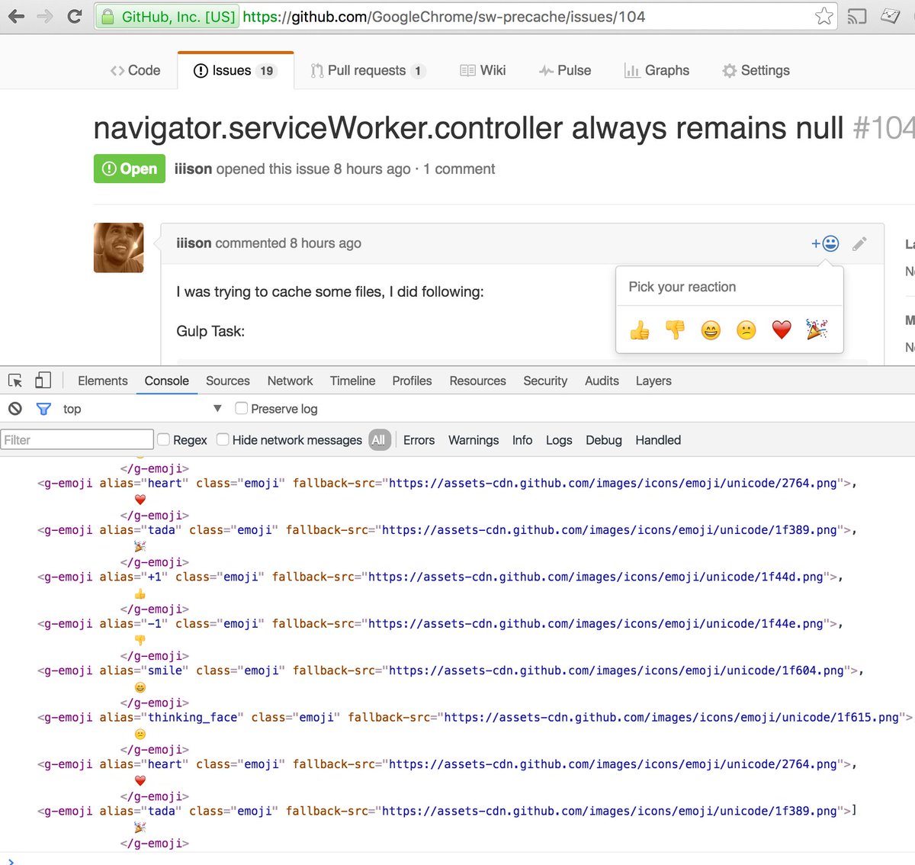Bookmark this page with the star icon
The height and width of the screenshot is (865, 915).
[x=823, y=16]
